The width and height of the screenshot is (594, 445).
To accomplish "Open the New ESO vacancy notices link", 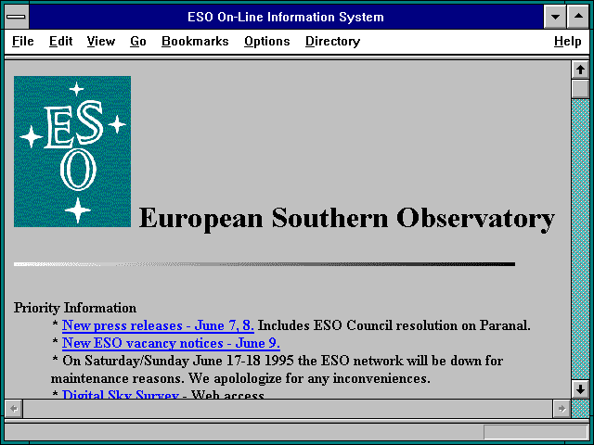I will [171, 343].
